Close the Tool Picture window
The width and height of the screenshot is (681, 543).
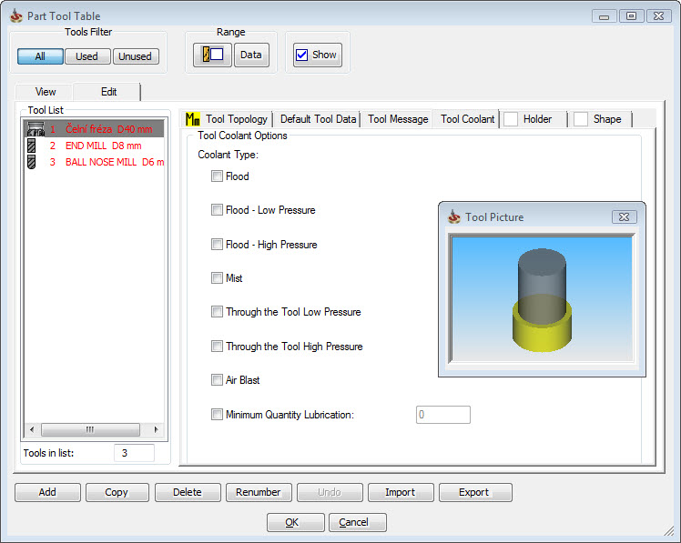pos(623,217)
